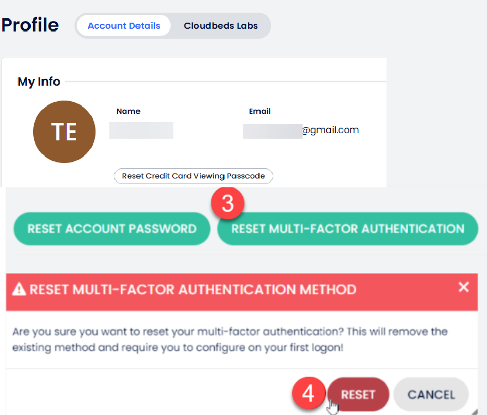Close the reset MFA dialog with X
The image size is (487, 415).
click(464, 287)
